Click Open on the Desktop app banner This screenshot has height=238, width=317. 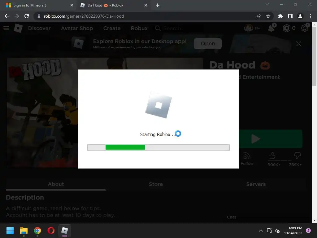pyautogui.click(x=208, y=43)
